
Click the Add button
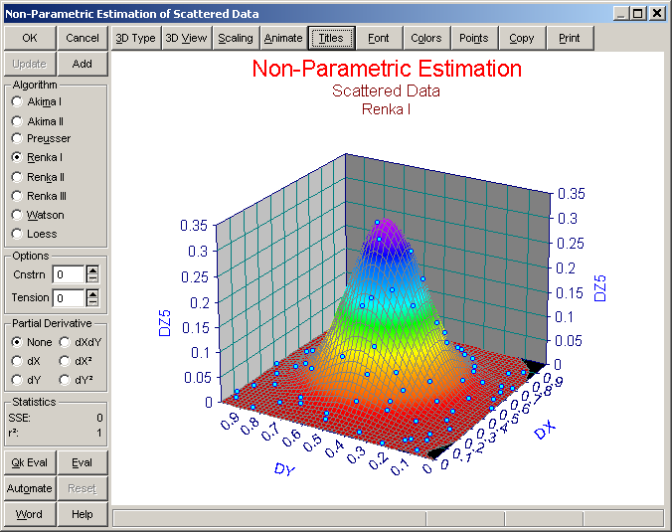tap(83, 64)
